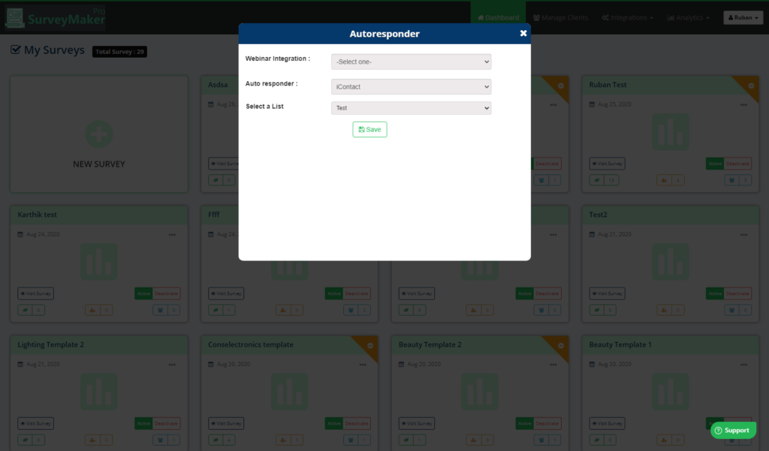
Task: Open Manage Clients in the top navigation
Action: (560, 18)
